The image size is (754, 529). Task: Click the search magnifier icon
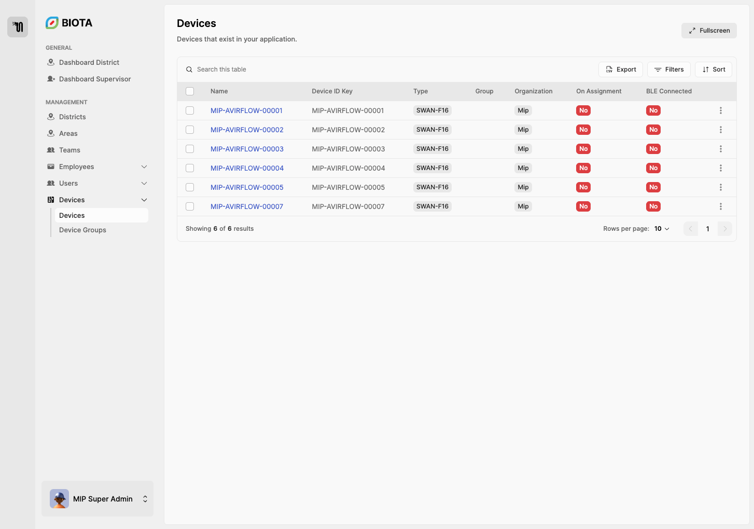point(189,69)
